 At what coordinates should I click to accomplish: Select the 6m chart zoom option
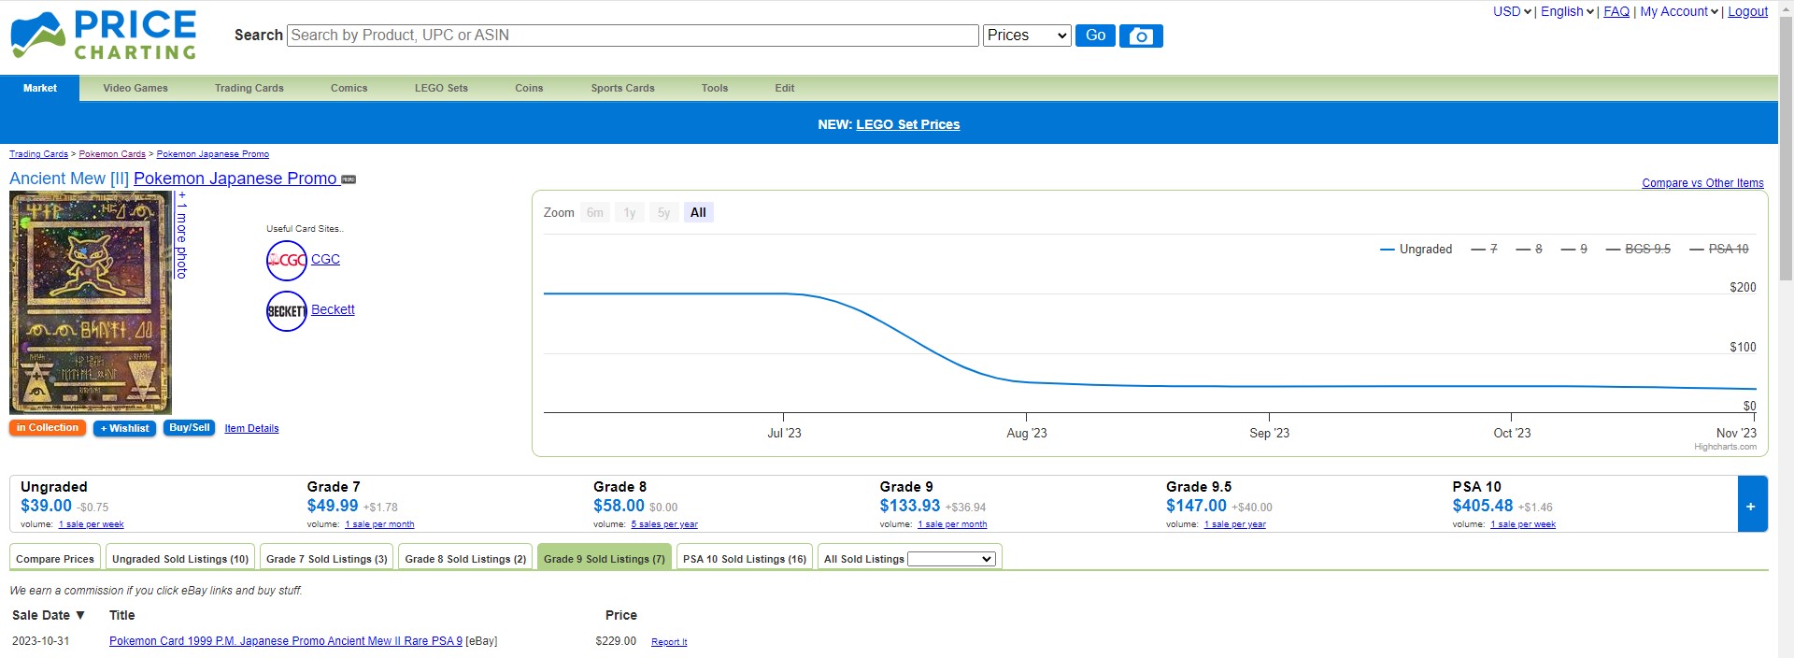click(594, 213)
